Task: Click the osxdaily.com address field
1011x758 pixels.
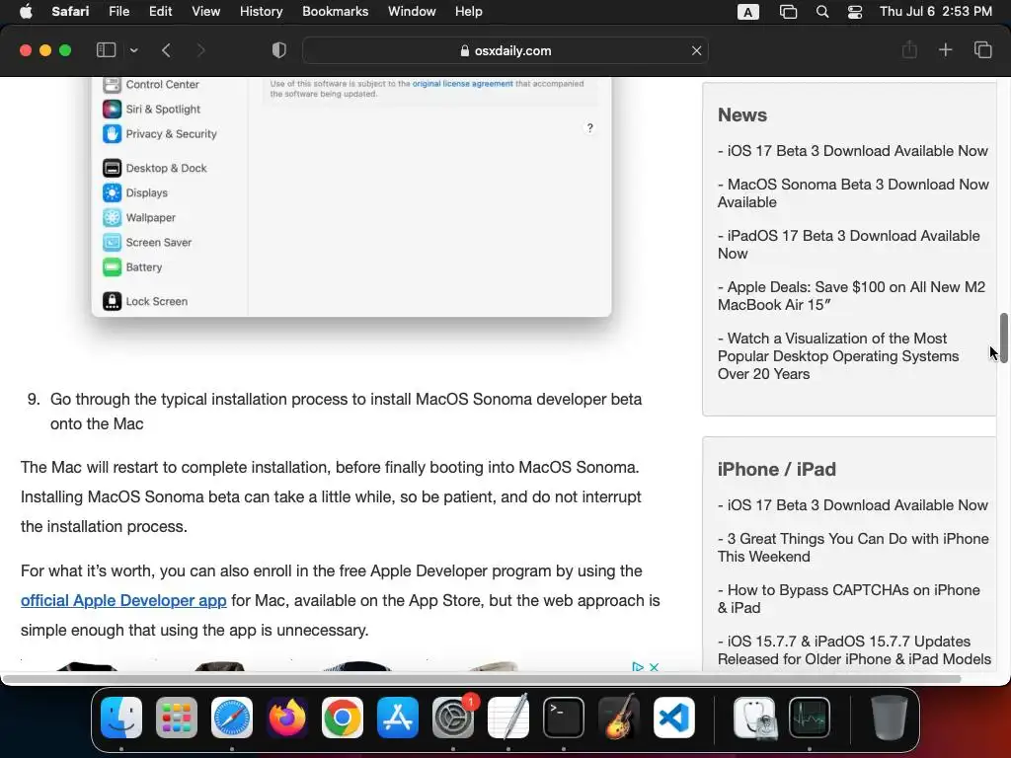Action: coord(505,50)
